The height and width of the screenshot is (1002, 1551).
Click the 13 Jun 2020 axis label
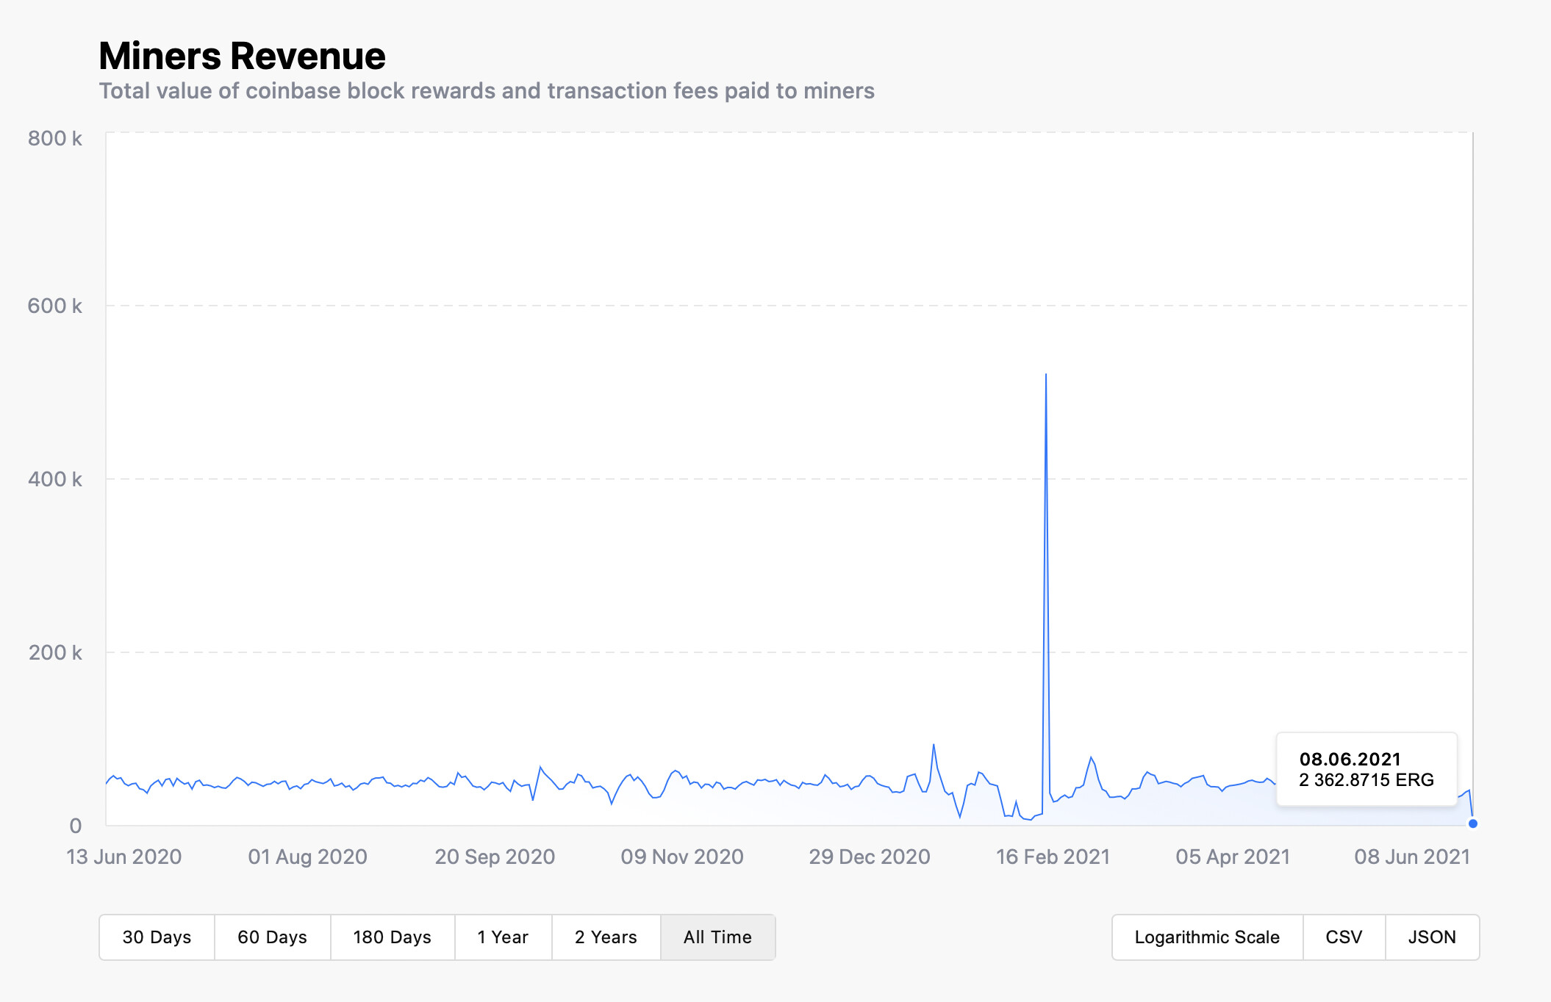124,857
